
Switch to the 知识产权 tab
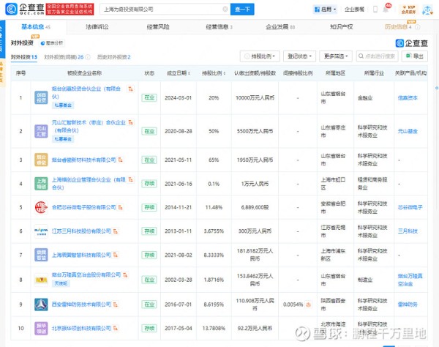(x=341, y=27)
